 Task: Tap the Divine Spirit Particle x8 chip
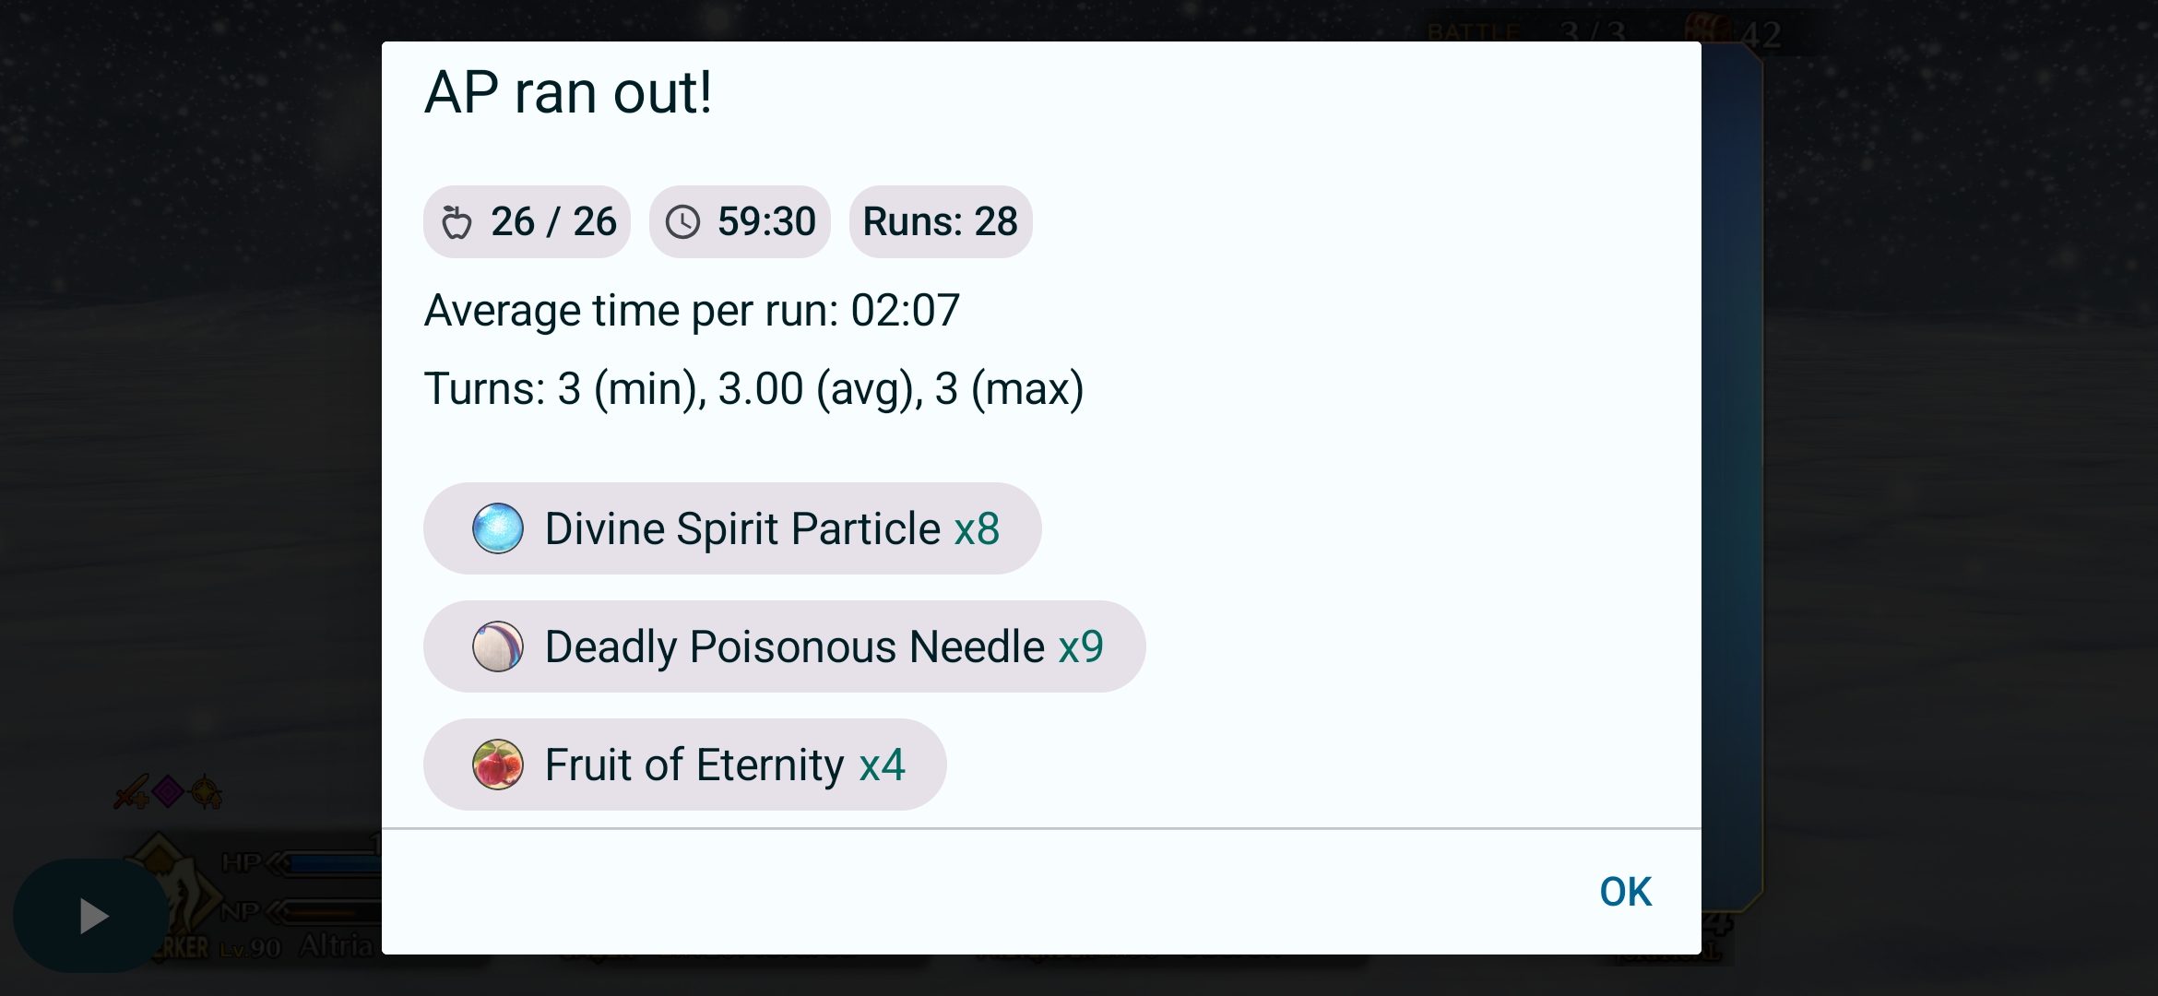pos(732,528)
